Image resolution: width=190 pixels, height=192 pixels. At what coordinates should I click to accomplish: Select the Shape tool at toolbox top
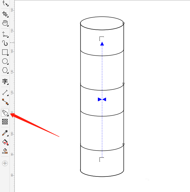5,3
